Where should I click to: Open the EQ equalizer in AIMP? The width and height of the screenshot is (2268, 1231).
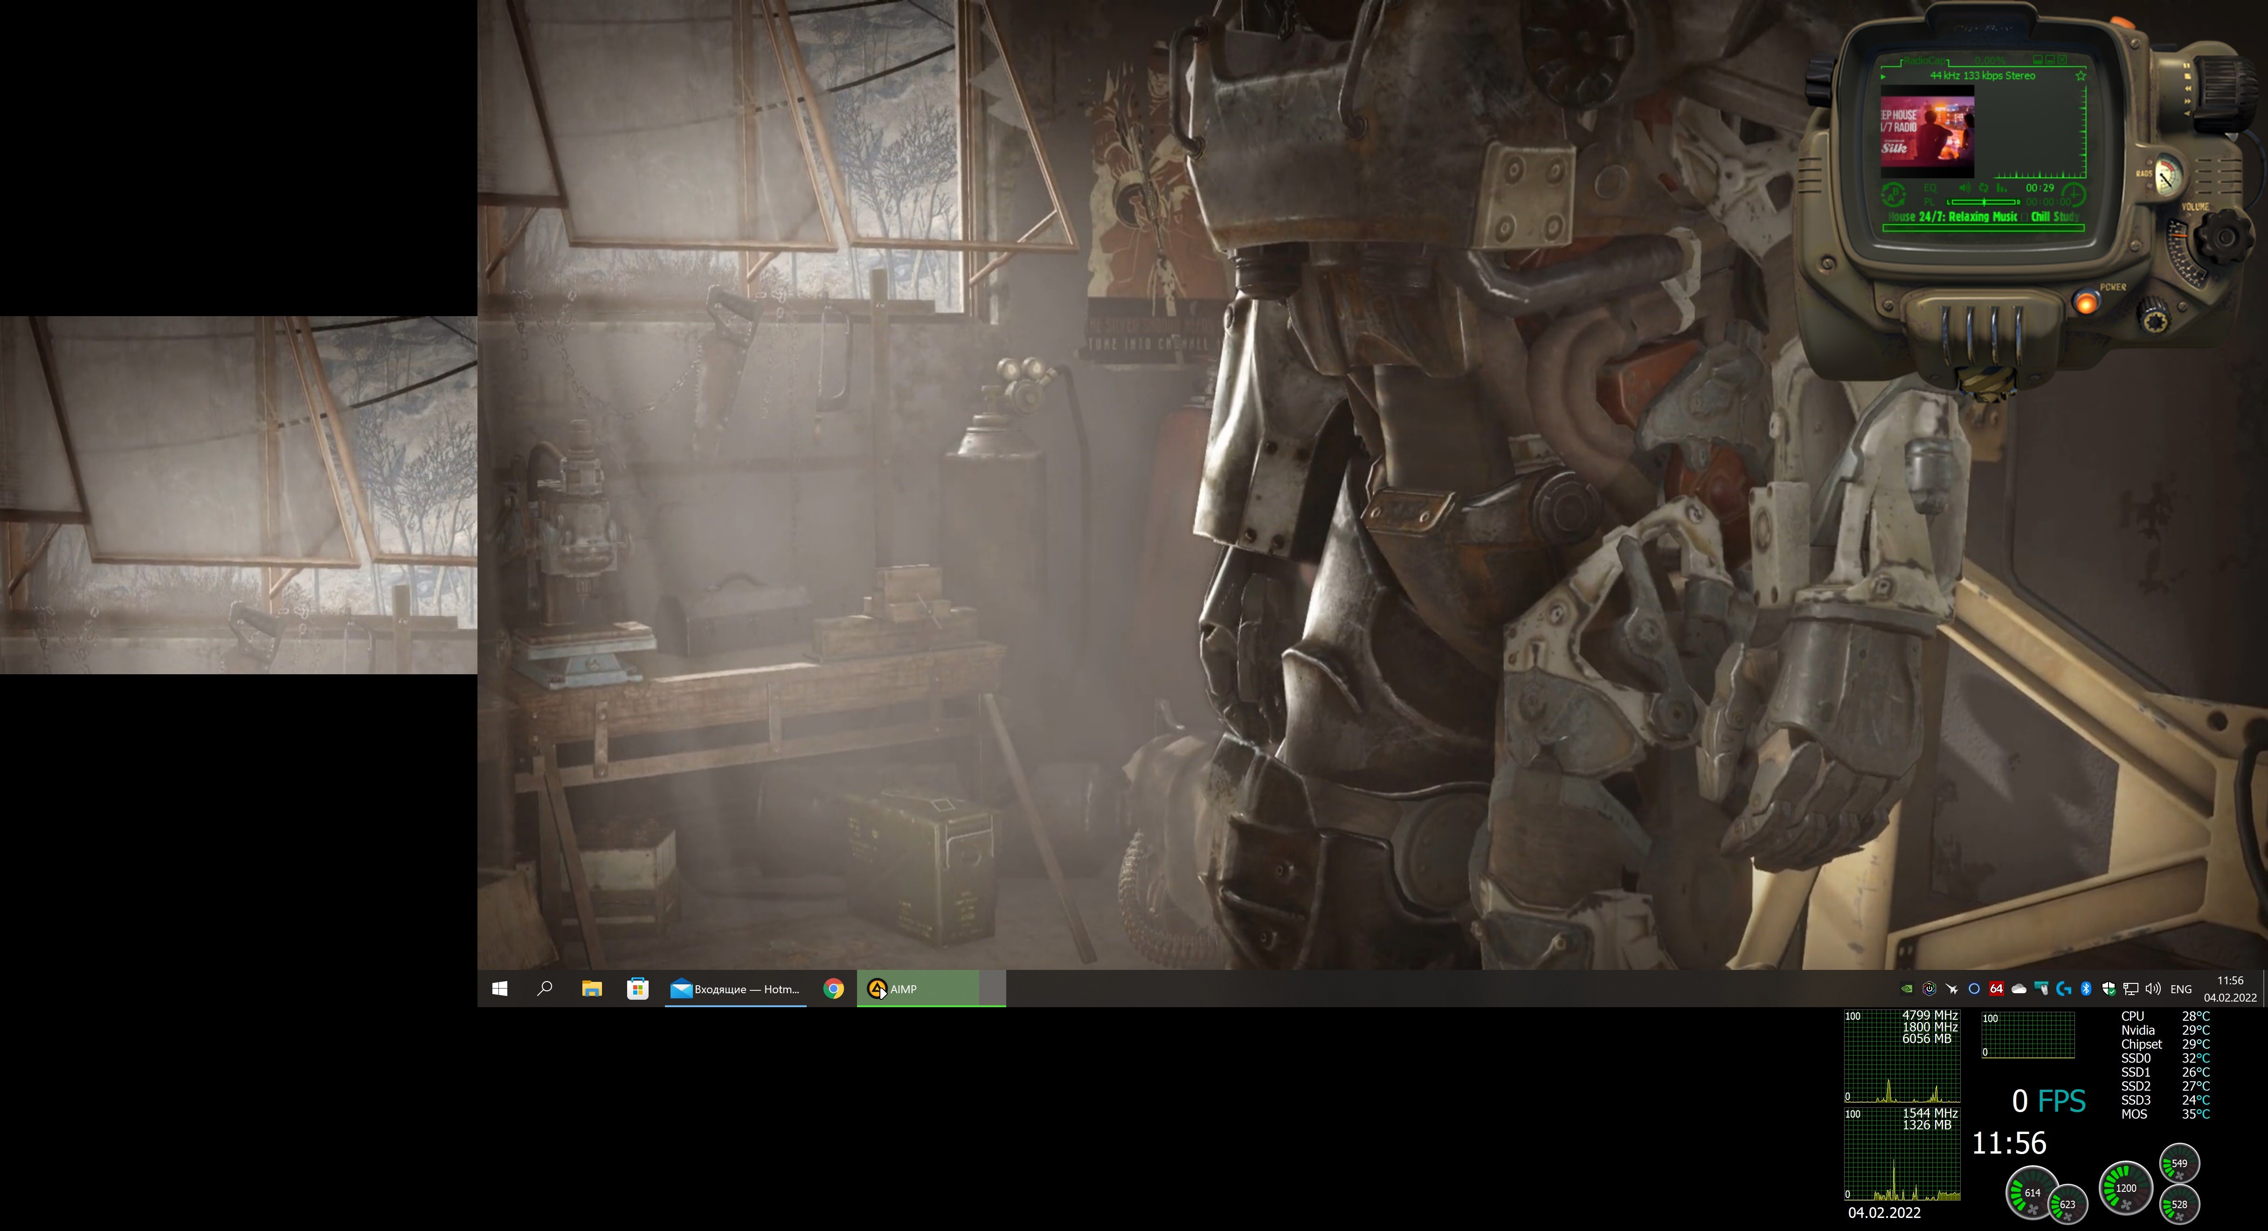click(x=1931, y=188)
